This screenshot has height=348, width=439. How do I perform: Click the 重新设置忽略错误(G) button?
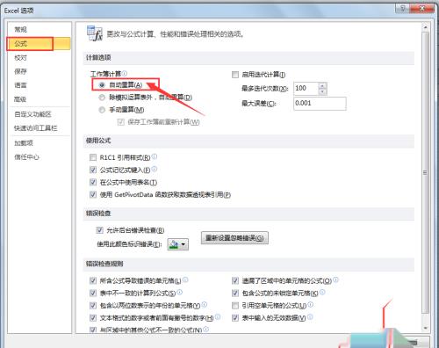(x=234, y=238)
